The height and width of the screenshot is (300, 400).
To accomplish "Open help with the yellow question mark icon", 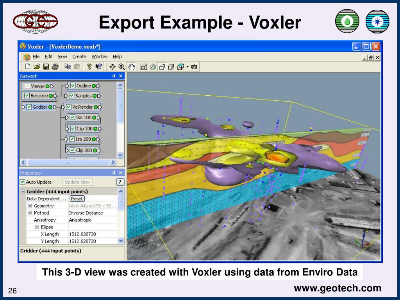I will (89, 66).
